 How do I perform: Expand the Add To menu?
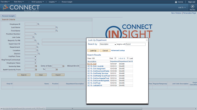(182, 8)
